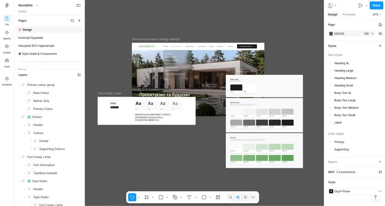Select the Pen tool
The image size is (385, 206).
(x=175, y=197)
